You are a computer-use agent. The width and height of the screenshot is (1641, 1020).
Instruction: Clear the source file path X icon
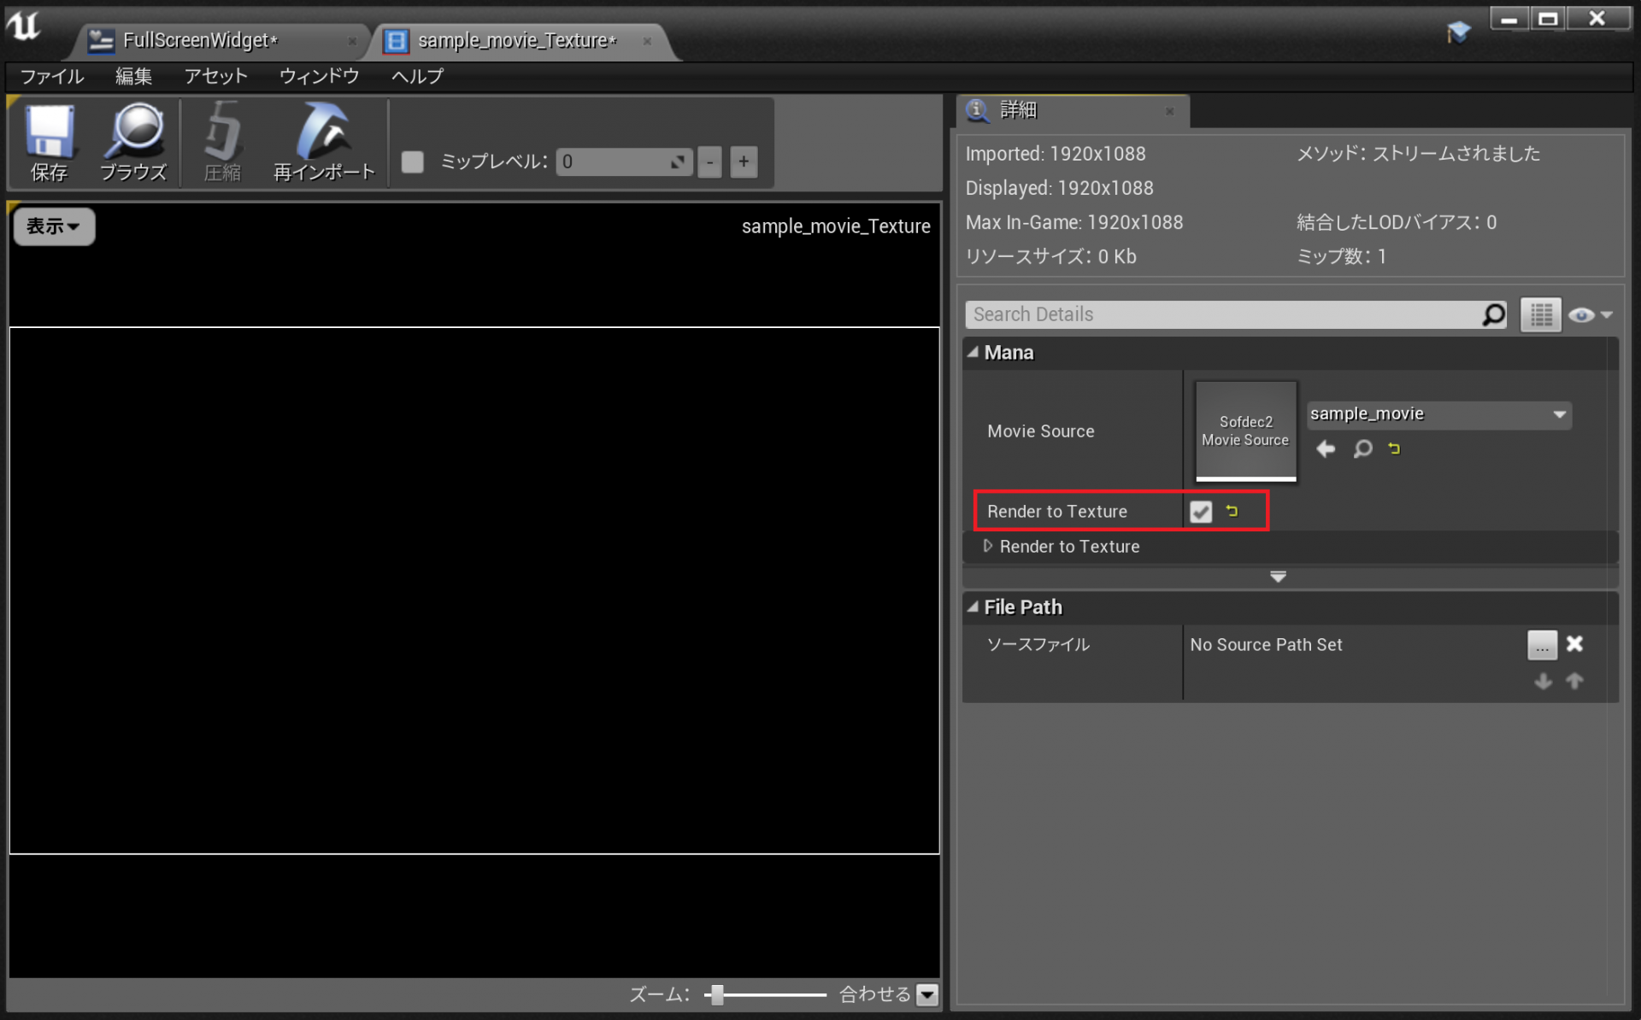coord(1574,644)
